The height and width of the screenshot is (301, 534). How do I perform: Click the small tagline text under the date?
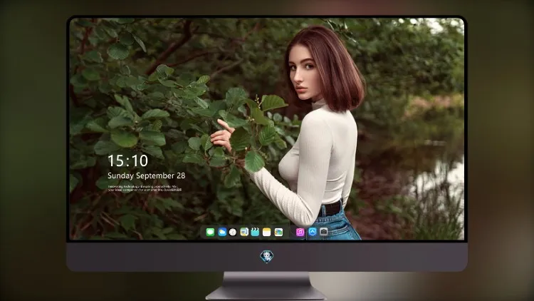click(x=145, y=188)
